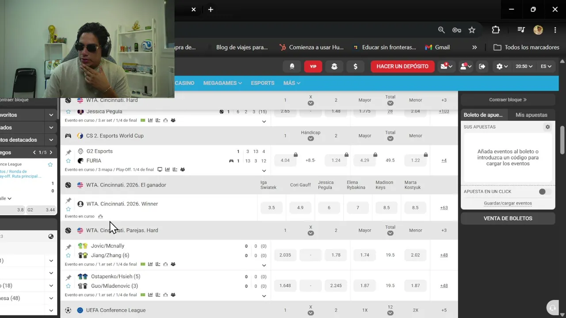Open the Hándicap dropdown in CS 2 header
Image resolution: width=566 pixels, height=318 pixels.
[310, 138]
